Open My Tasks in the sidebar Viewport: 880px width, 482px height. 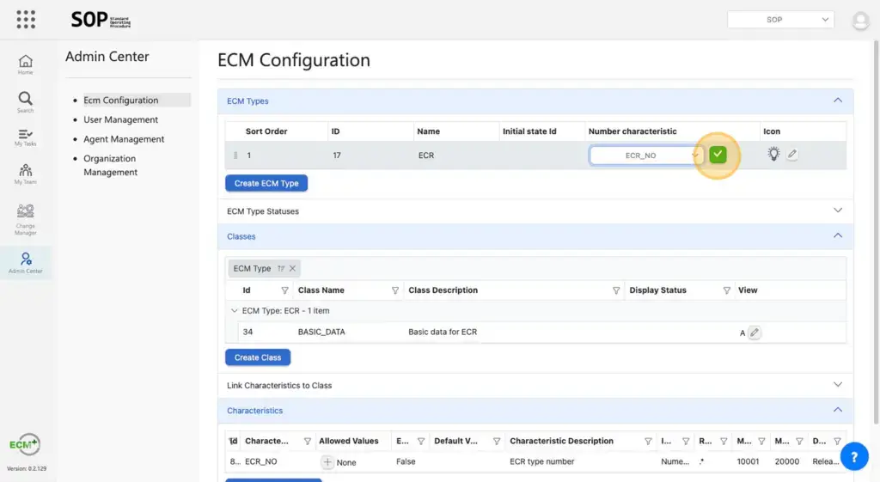26,137
